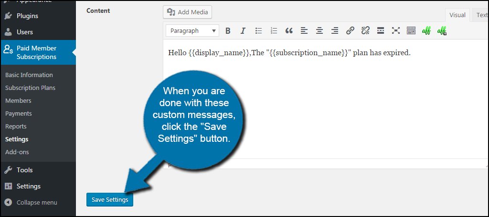Align text center
The image size is (489, 217).
click(319, 31)
